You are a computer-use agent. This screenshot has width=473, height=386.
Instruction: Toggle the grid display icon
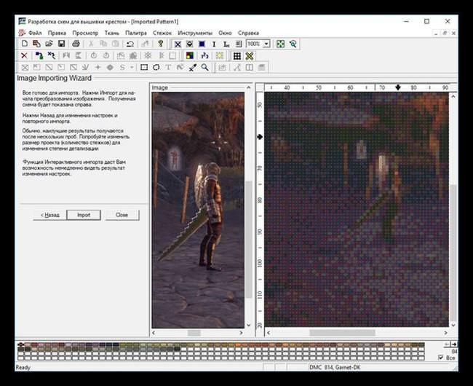click(x=237, y=56)
